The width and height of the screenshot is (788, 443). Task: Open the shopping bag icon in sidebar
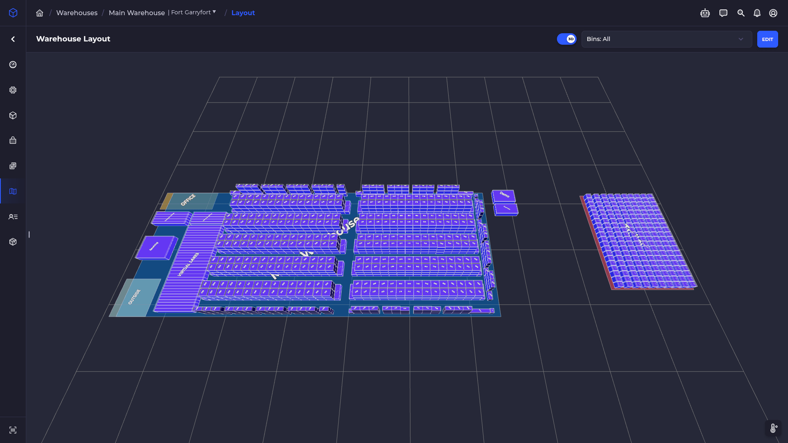click(x=13, y=140)
